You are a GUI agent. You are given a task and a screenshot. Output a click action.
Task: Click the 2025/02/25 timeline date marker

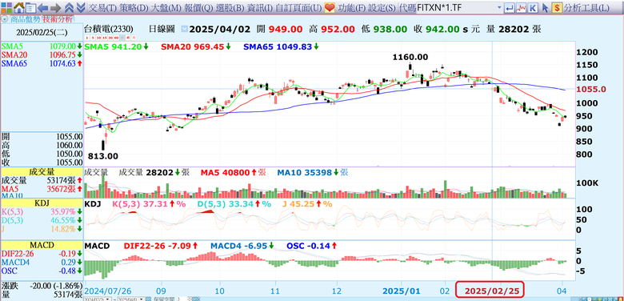point(490,290)
